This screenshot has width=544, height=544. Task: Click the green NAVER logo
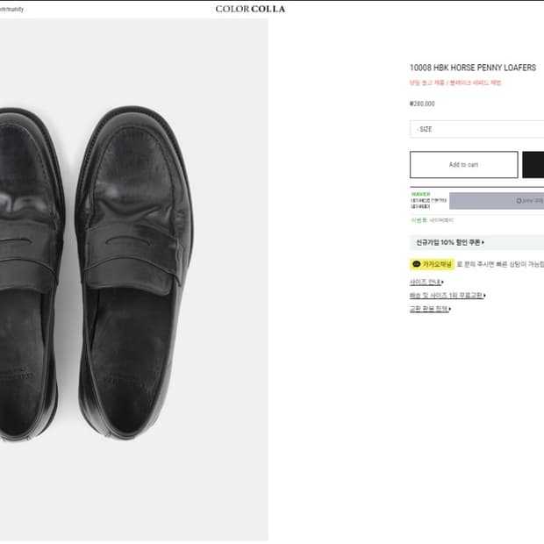[421, 194]
